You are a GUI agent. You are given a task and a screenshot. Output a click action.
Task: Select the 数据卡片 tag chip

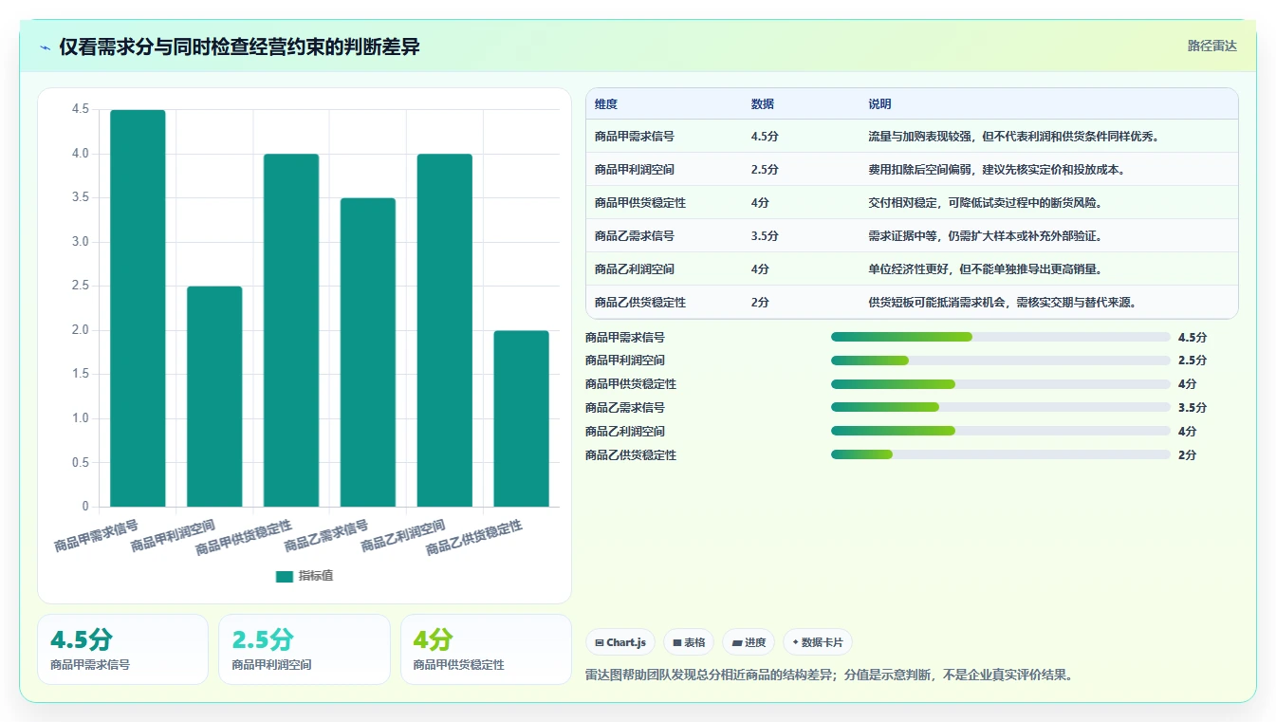tap(818, 642)
